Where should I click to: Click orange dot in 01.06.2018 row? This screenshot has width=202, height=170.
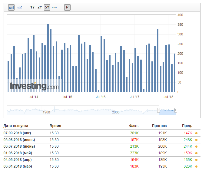click(196, 153)
